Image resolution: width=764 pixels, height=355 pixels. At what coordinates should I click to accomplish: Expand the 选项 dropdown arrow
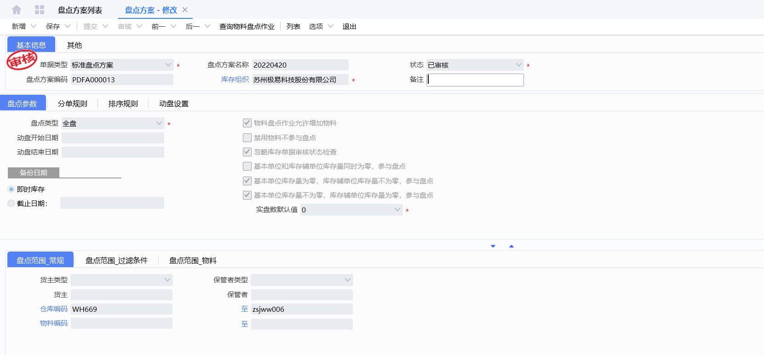pyautogui.click(x=331, y=26)
